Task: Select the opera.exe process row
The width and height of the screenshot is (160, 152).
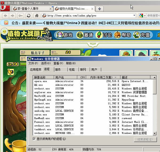Action: tap(93, 81)
